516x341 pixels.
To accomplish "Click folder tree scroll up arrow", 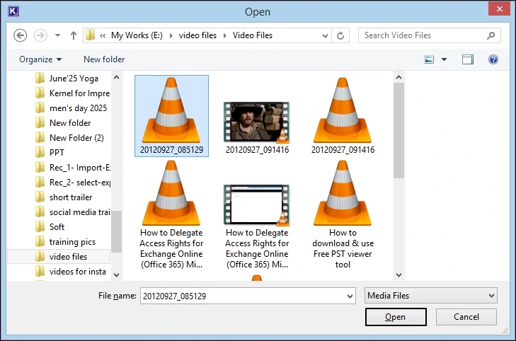I will 116,78.
